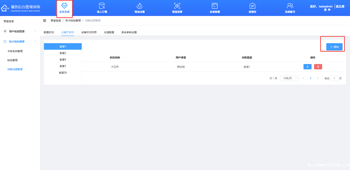Switch to the 配置折扣 tab

[49, 33]
